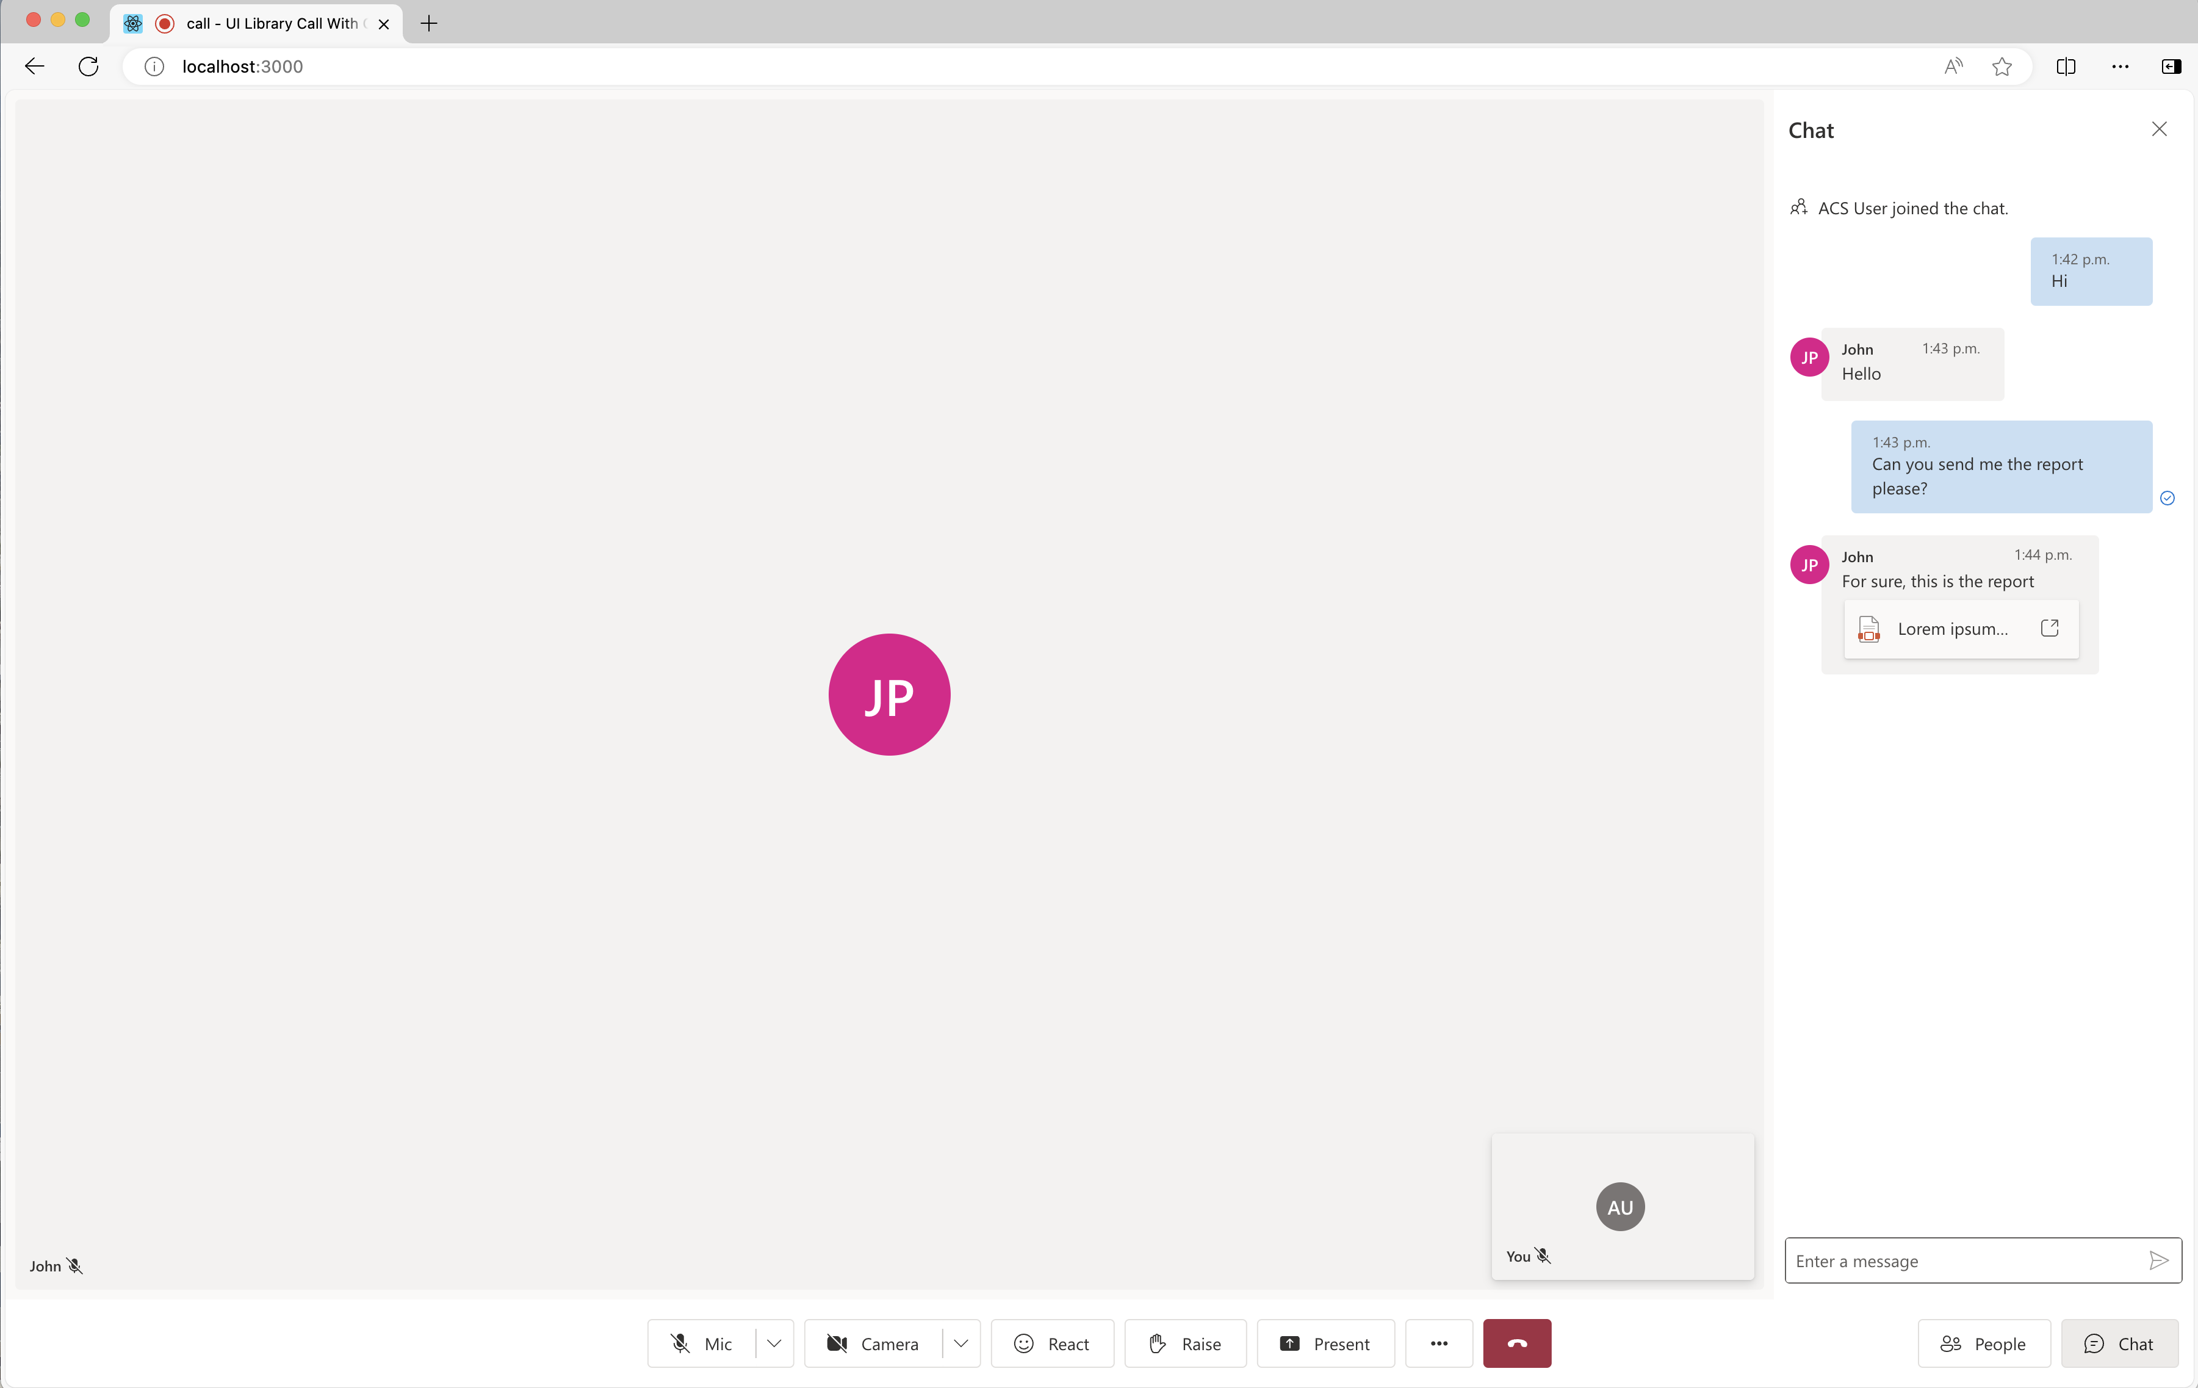Close the Chat panel
Viewport: 2198px width, 1388px height.
[2158, 128]
